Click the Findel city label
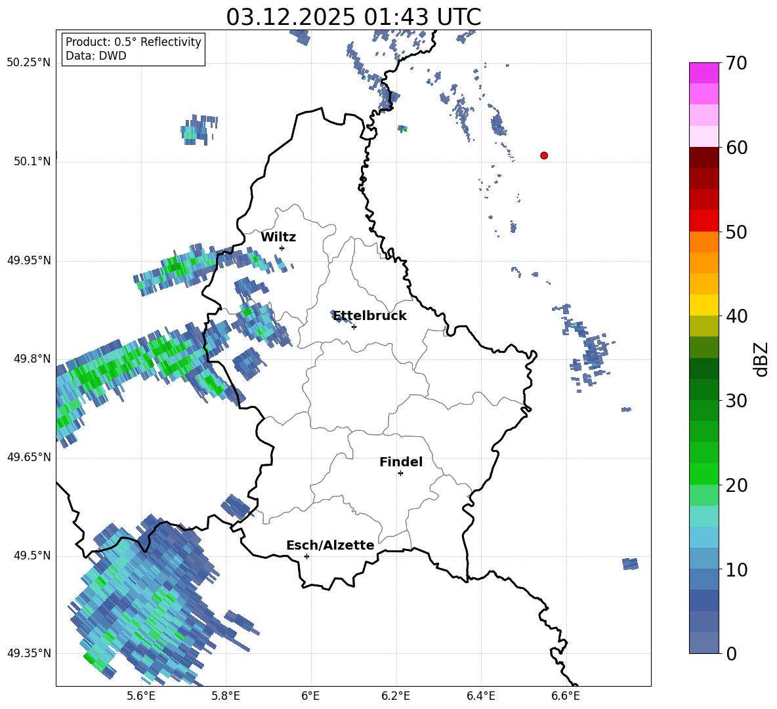Screen dimensions: 777x709 tap(401, 462)
